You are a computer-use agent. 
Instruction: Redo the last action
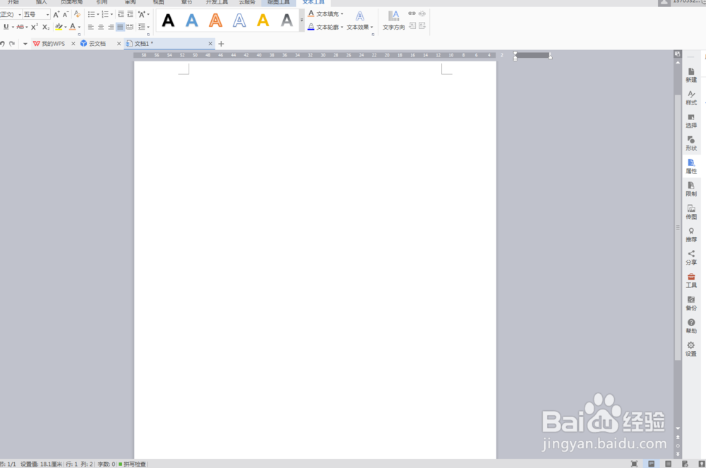12,44
